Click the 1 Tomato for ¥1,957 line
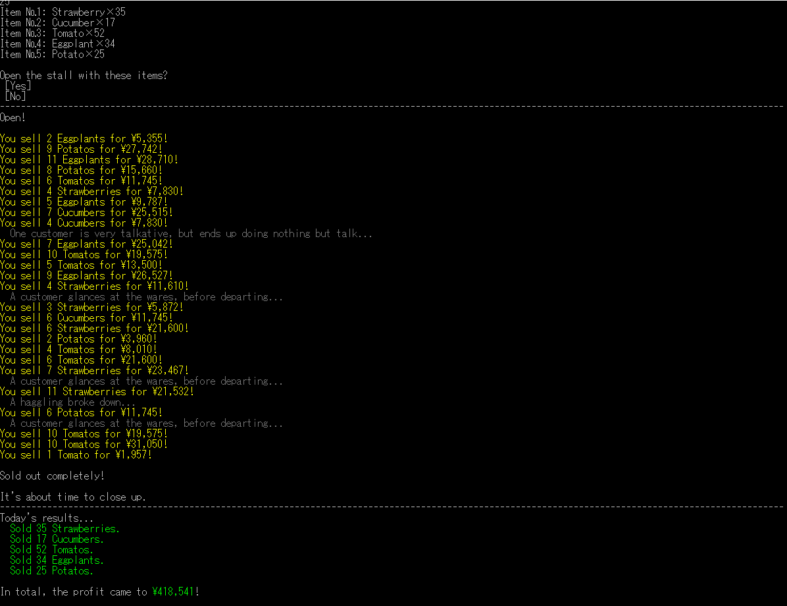787x606 pixels. coord(76,454)
